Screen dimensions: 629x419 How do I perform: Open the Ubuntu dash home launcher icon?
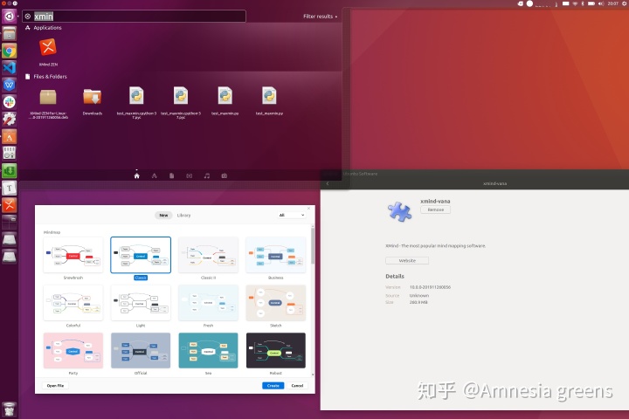tap(9, 16)
